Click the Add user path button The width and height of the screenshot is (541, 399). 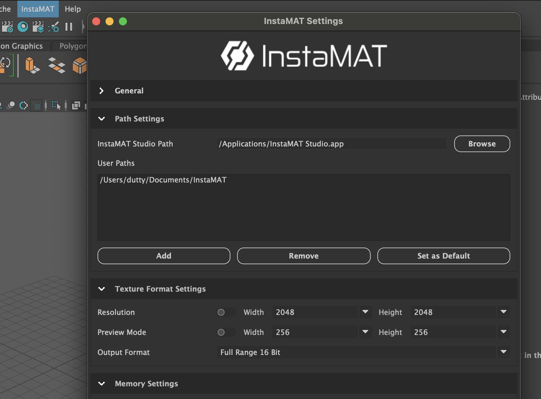pyautogui.click(x=164, y=256)
